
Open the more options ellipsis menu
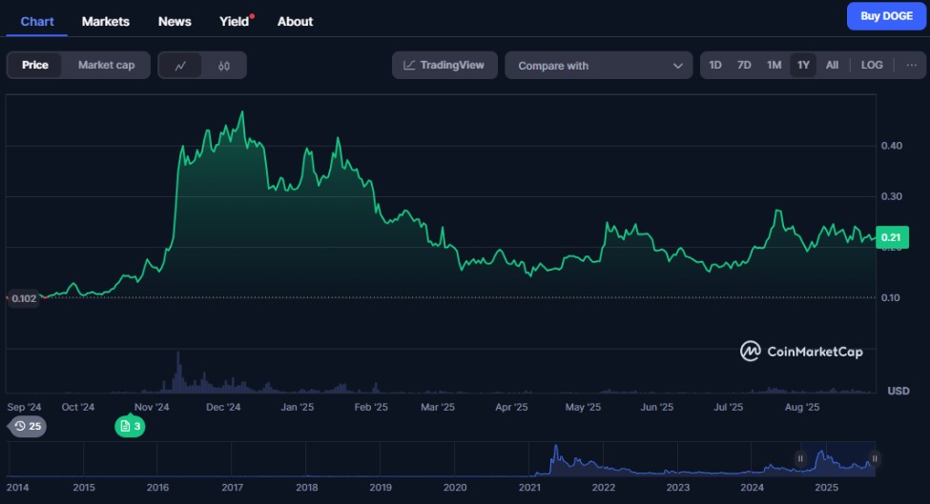tap(912, 65)
